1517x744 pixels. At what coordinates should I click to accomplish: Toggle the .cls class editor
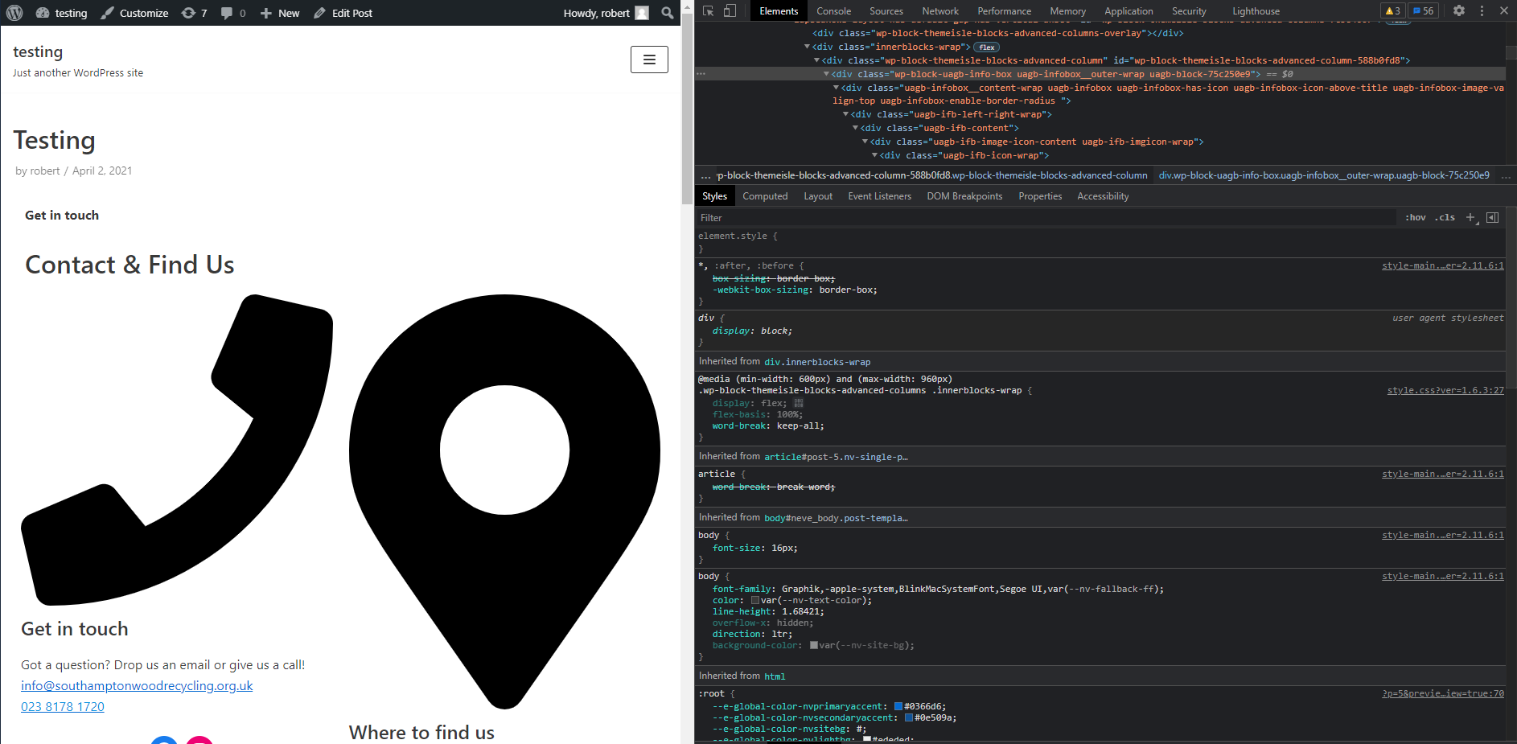coord(1445,217)
